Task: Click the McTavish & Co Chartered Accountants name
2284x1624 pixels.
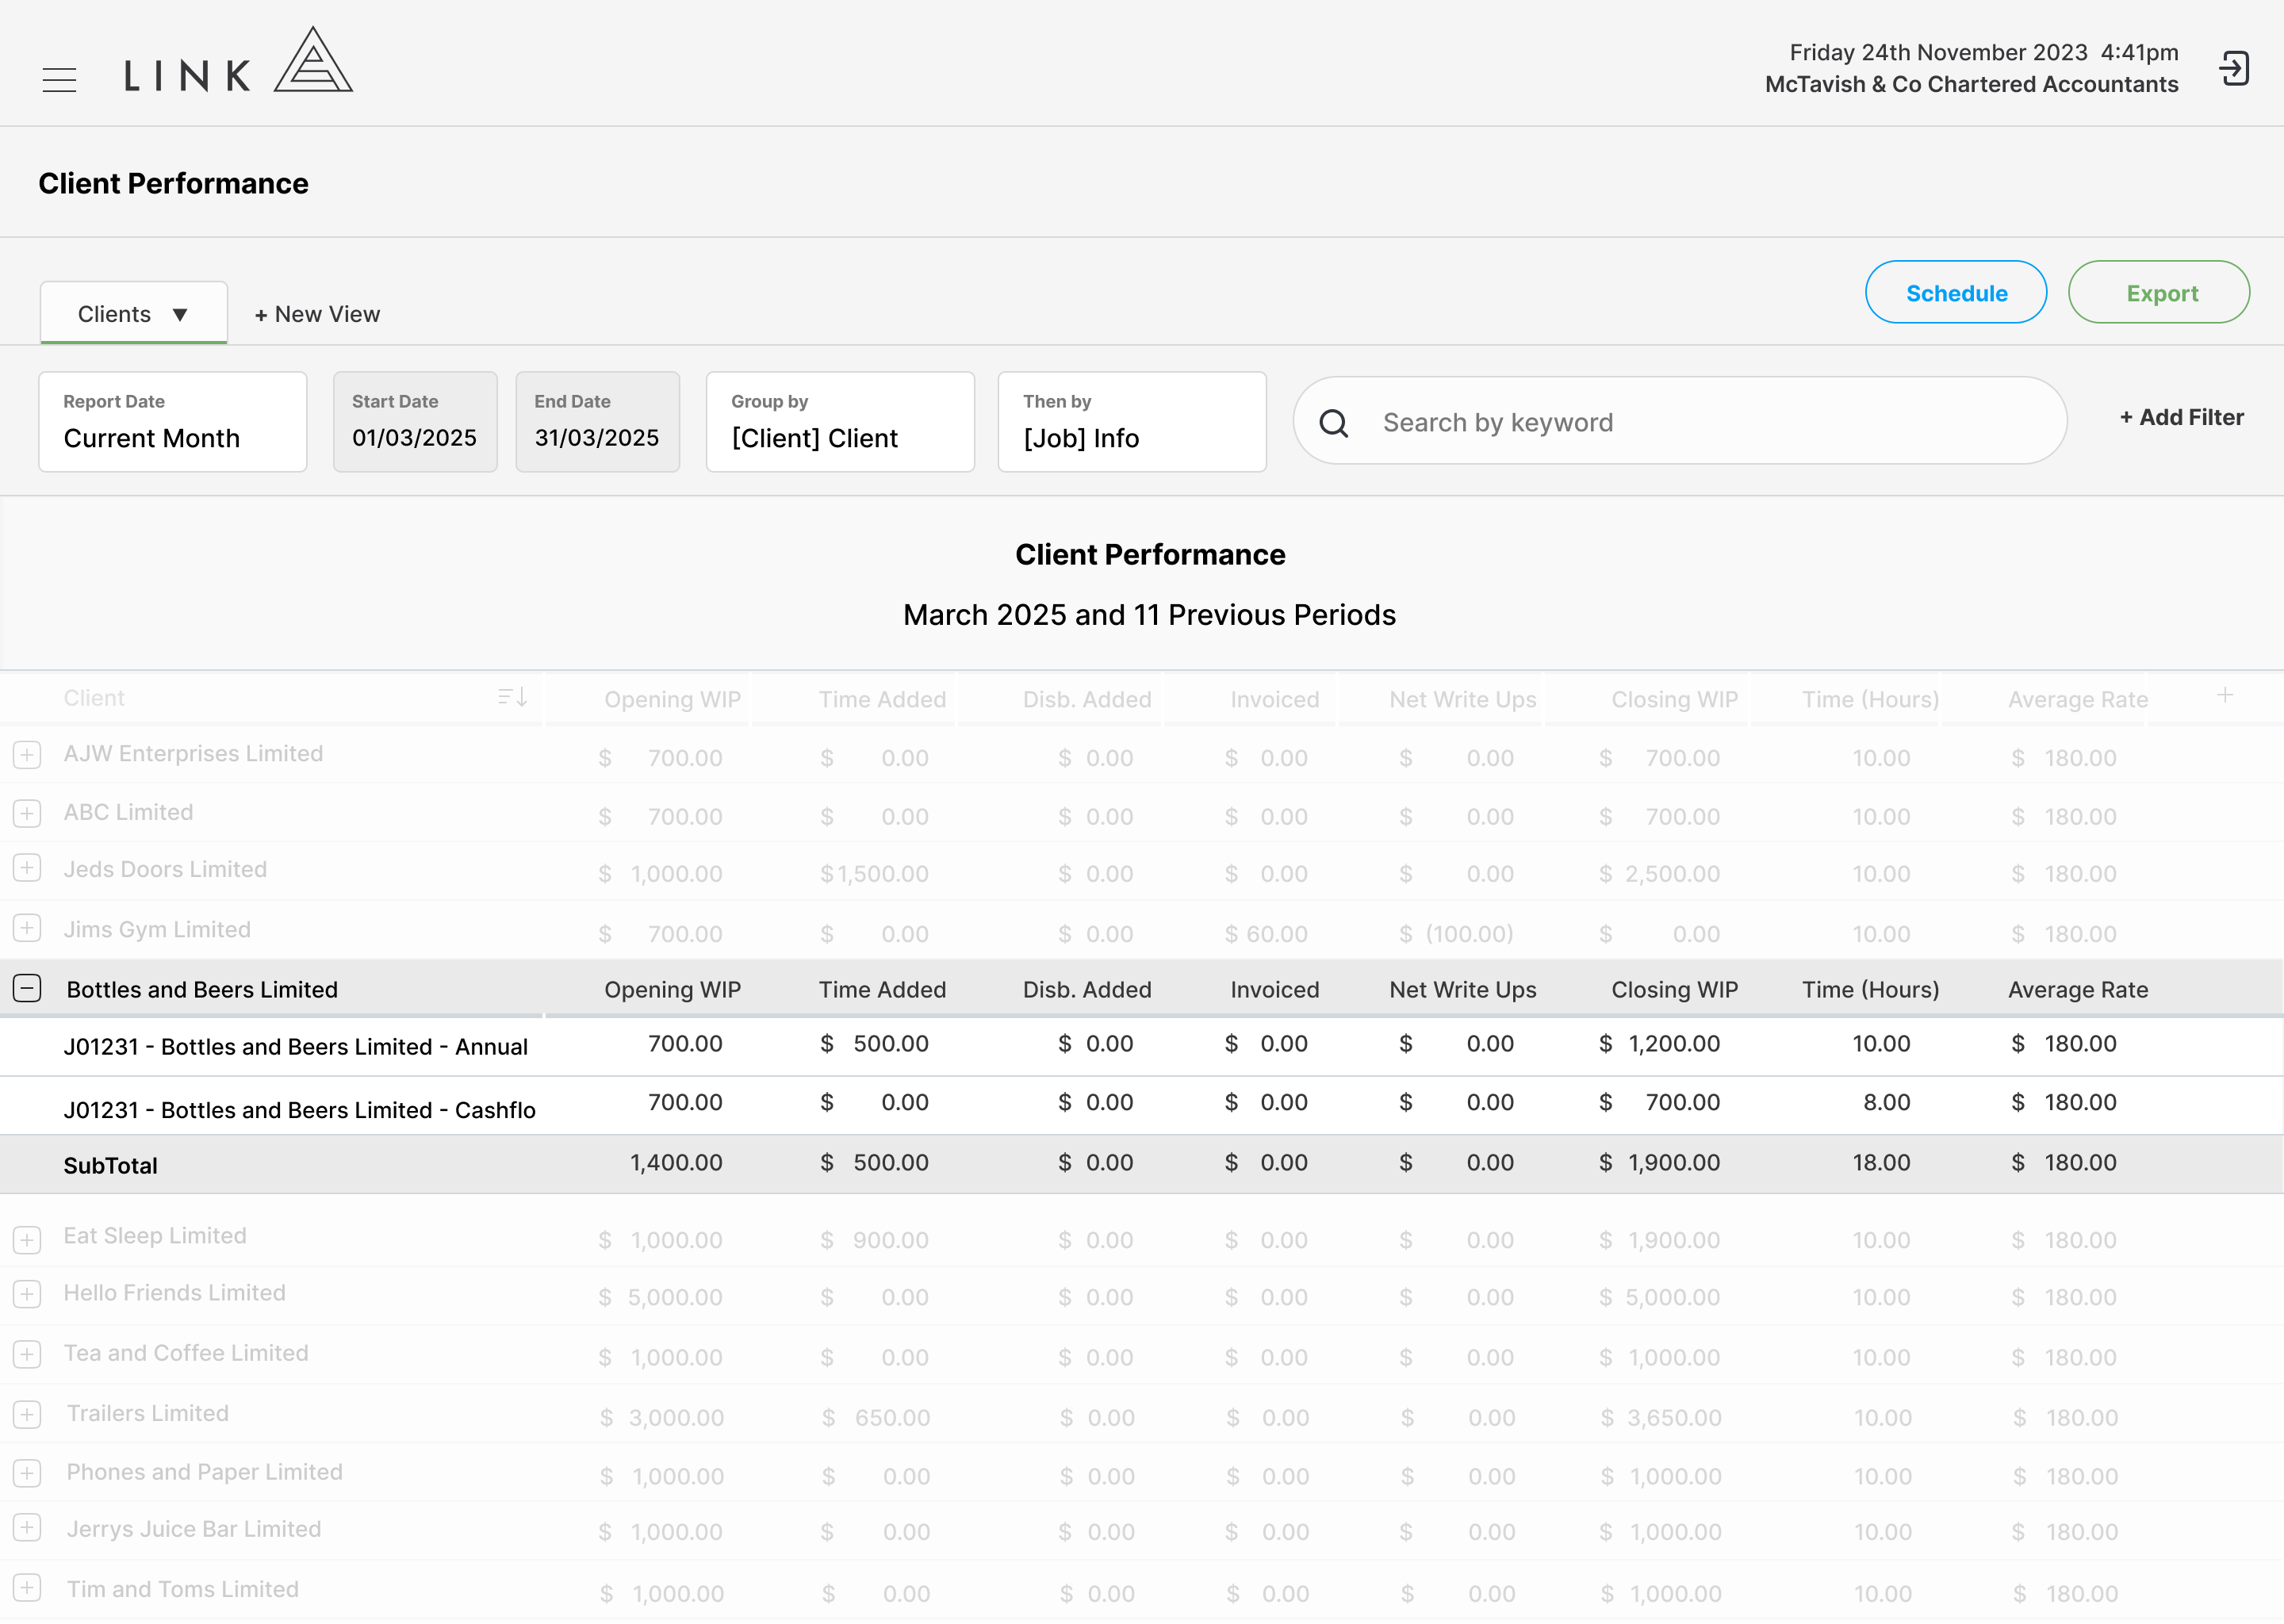Action: pyautogui.click(x=1971, y=84)
